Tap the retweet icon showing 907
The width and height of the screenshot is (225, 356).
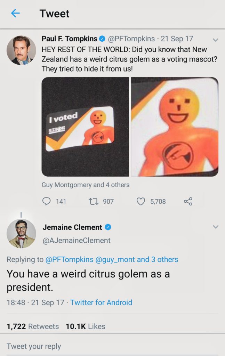click(x=93, y=201)
